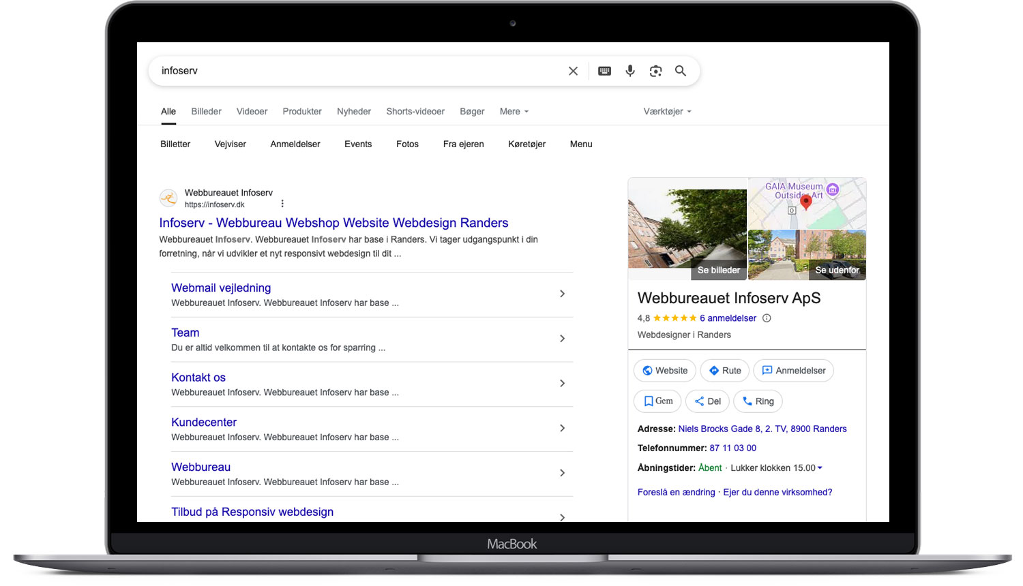This screenshot has width=1023, height=586.
Task: Open the on-screen keyboard icon
Action: coord(604,71)
